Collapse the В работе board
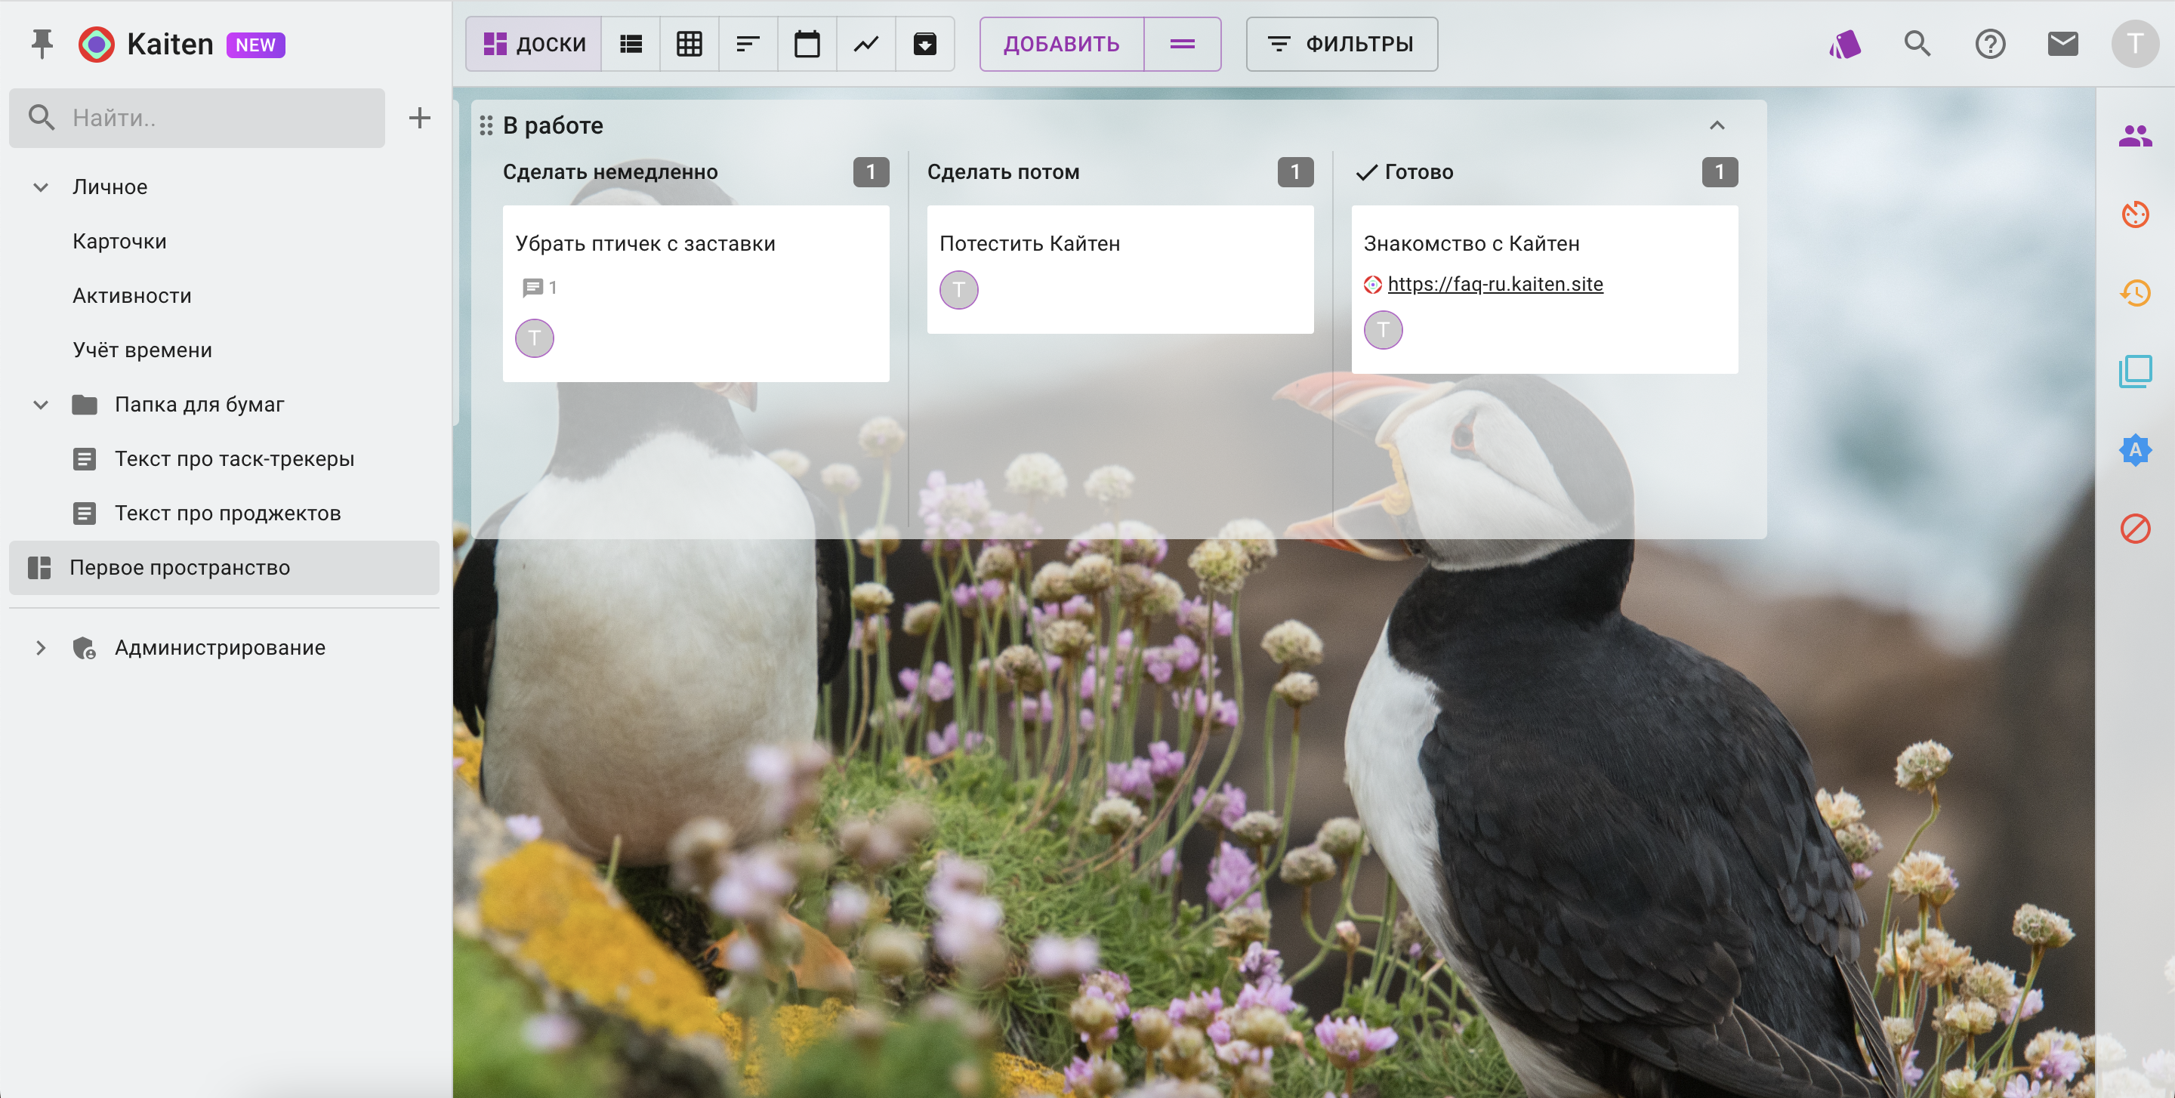Viewport: 2175px width, 1098px height. click(x=1717, y=126)
